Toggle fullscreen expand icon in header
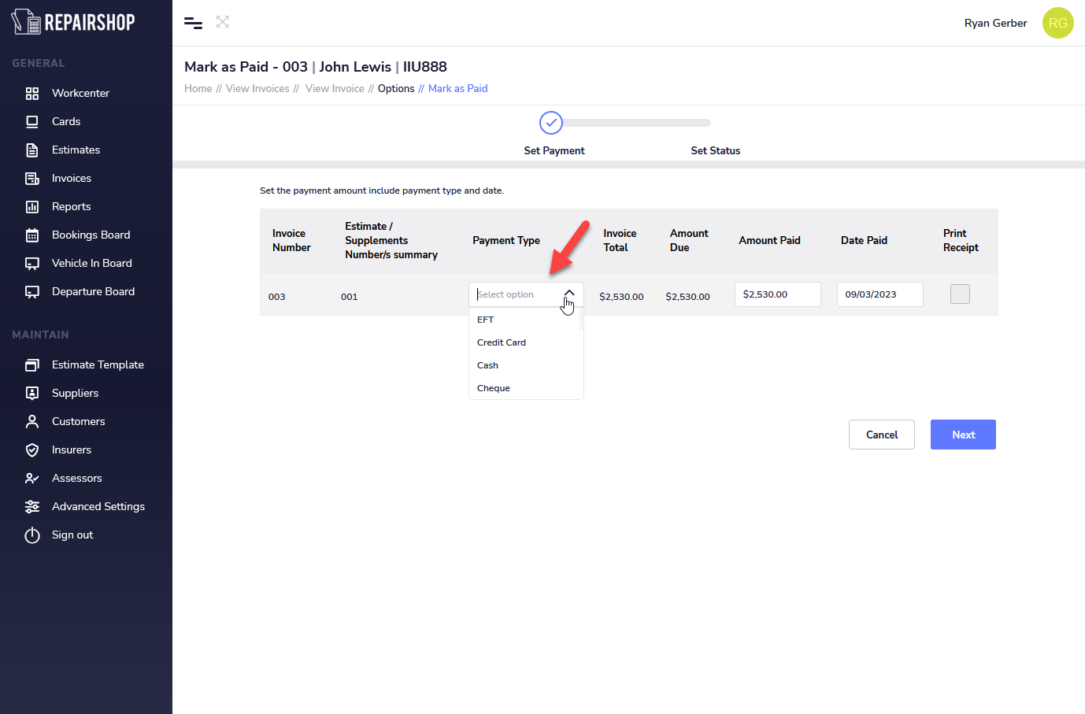The width and height of the screenshot is (1085, 714). pyautogui.click(x=223, y=22)
